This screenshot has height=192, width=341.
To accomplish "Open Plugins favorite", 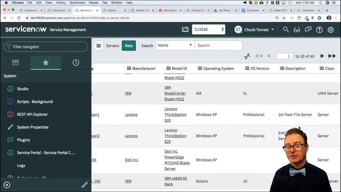I will click(23, 140).
